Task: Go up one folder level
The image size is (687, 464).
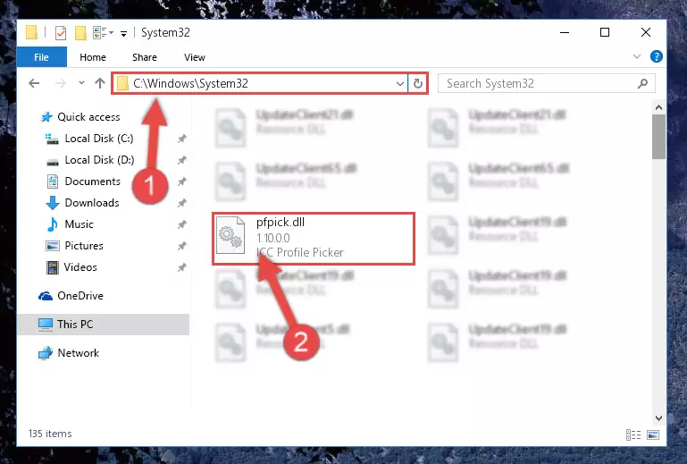Action: point(100,83)
